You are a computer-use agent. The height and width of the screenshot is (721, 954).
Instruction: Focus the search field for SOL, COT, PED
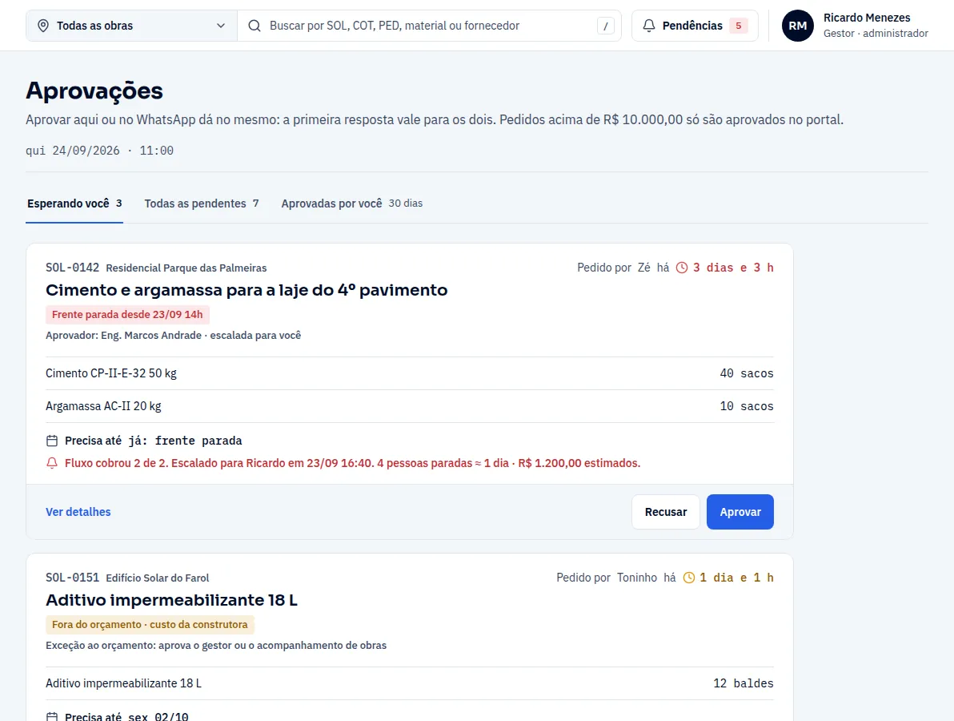[x=429, y=26]
